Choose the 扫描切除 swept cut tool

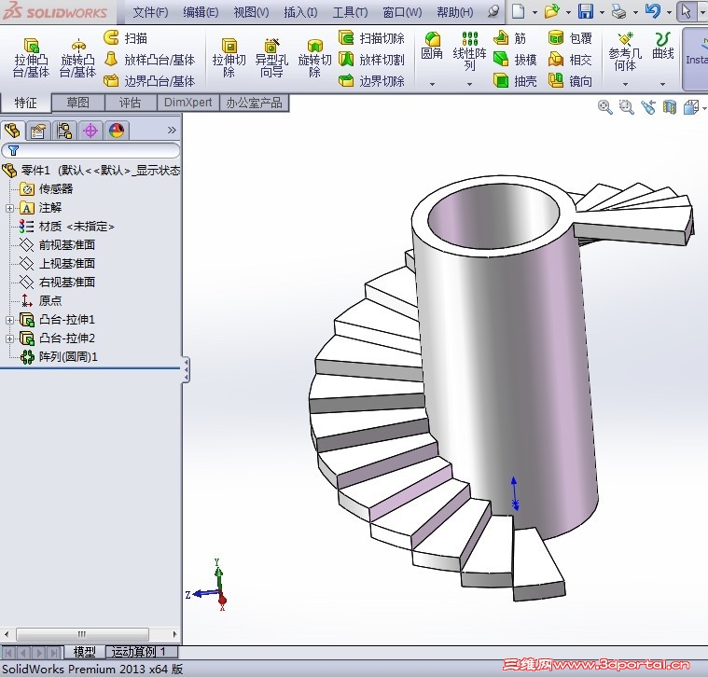point(371,38)
